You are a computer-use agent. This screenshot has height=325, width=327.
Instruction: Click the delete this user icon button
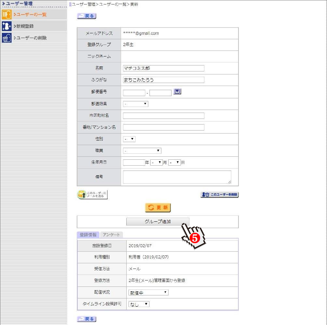(x=219, y=195)
